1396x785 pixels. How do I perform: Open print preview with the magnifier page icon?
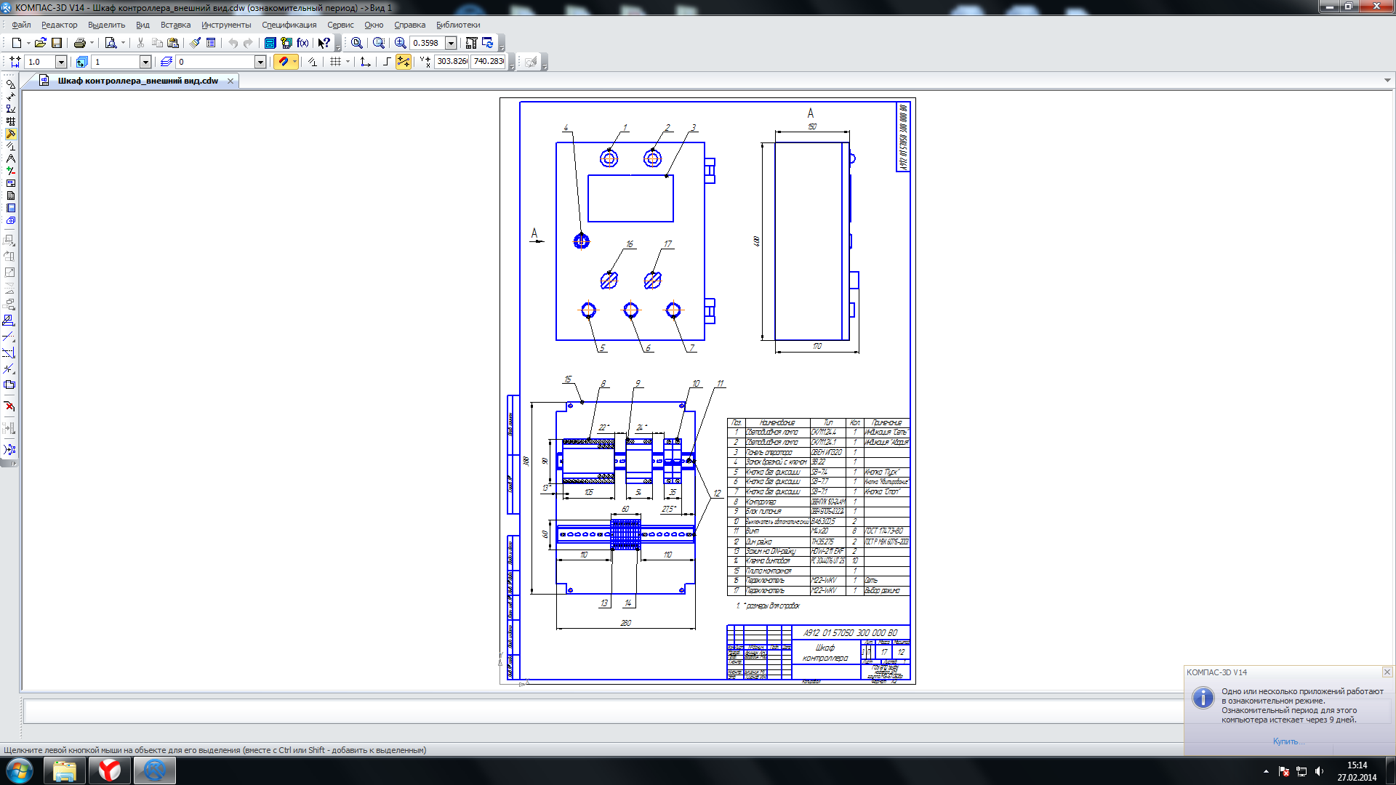pos(111,43)
